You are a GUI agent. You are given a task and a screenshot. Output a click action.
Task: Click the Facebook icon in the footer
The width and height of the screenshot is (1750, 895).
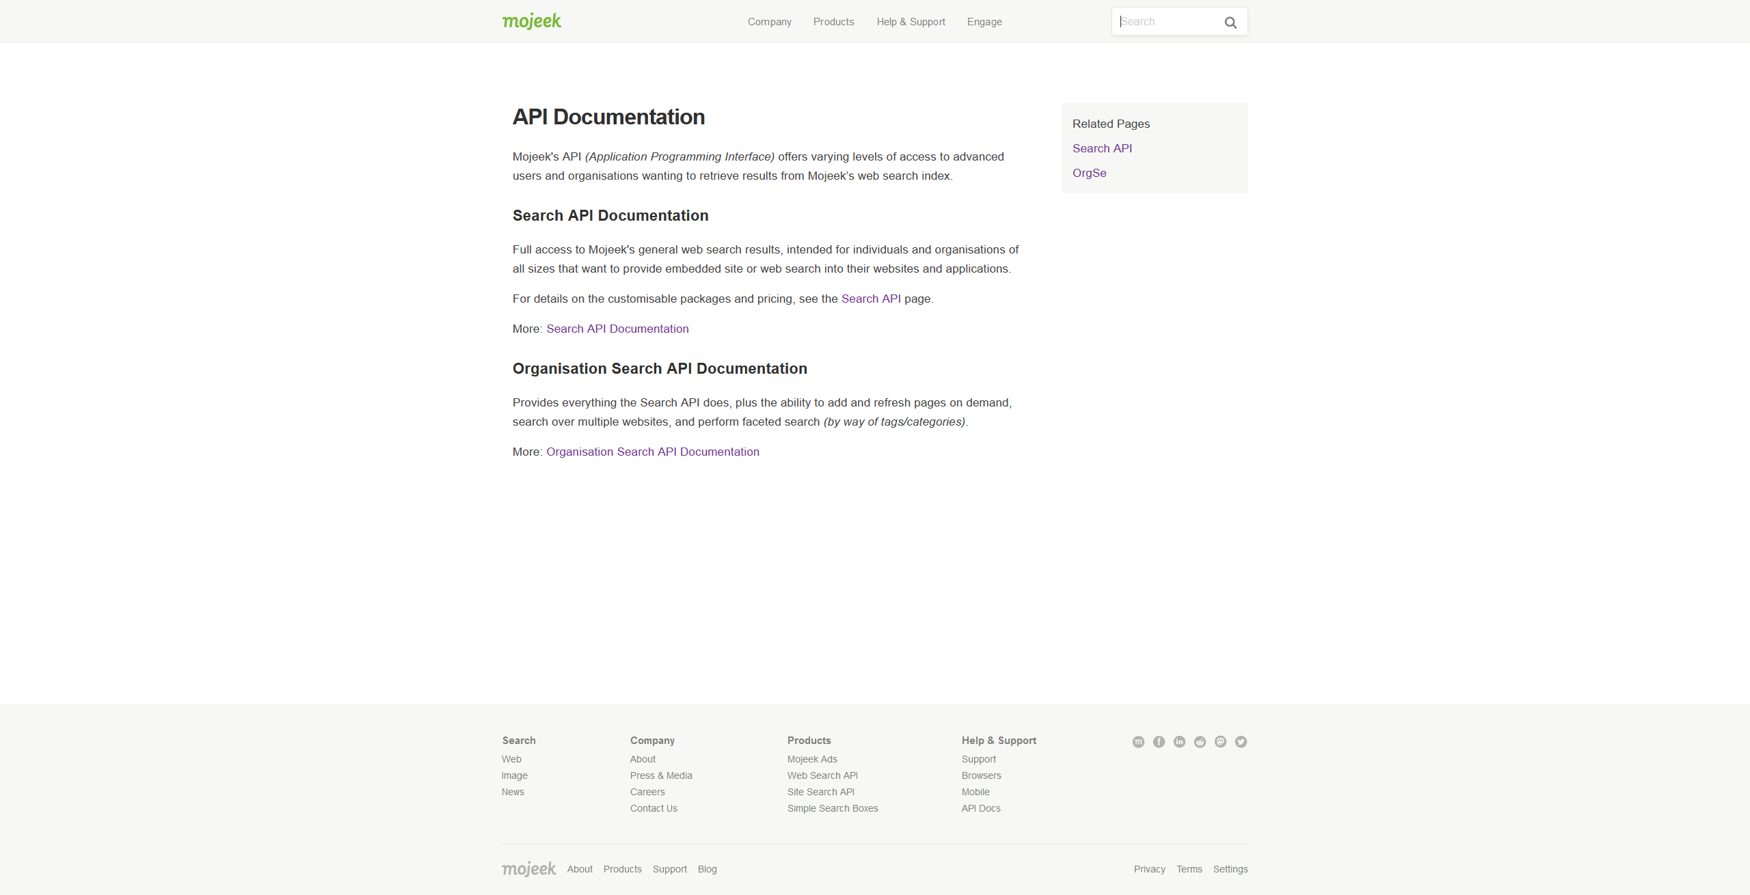point(1159,742)
